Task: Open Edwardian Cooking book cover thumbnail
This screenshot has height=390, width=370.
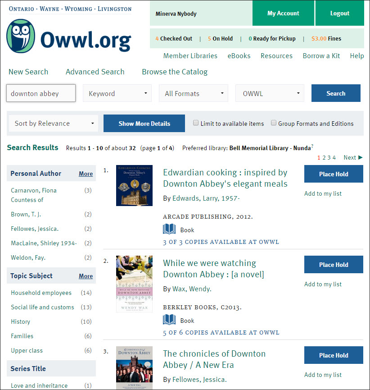Action: point(134,186)
